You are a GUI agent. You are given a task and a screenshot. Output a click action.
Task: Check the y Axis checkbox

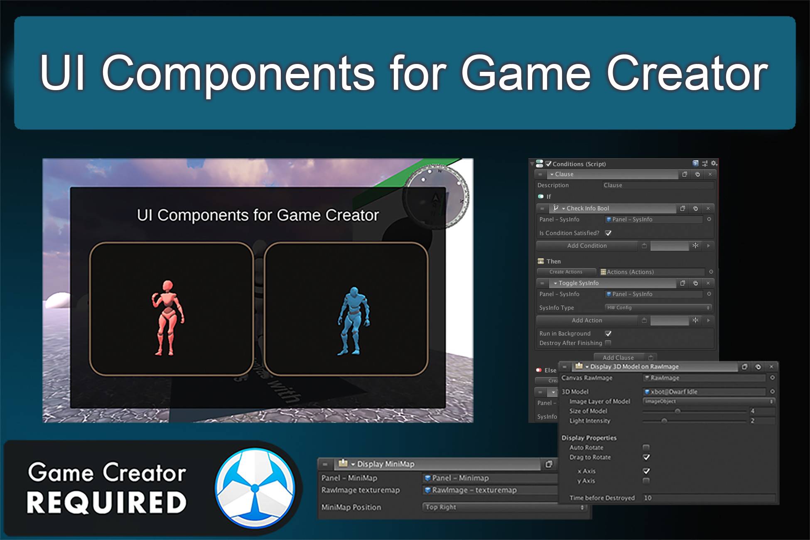(646, 481)
